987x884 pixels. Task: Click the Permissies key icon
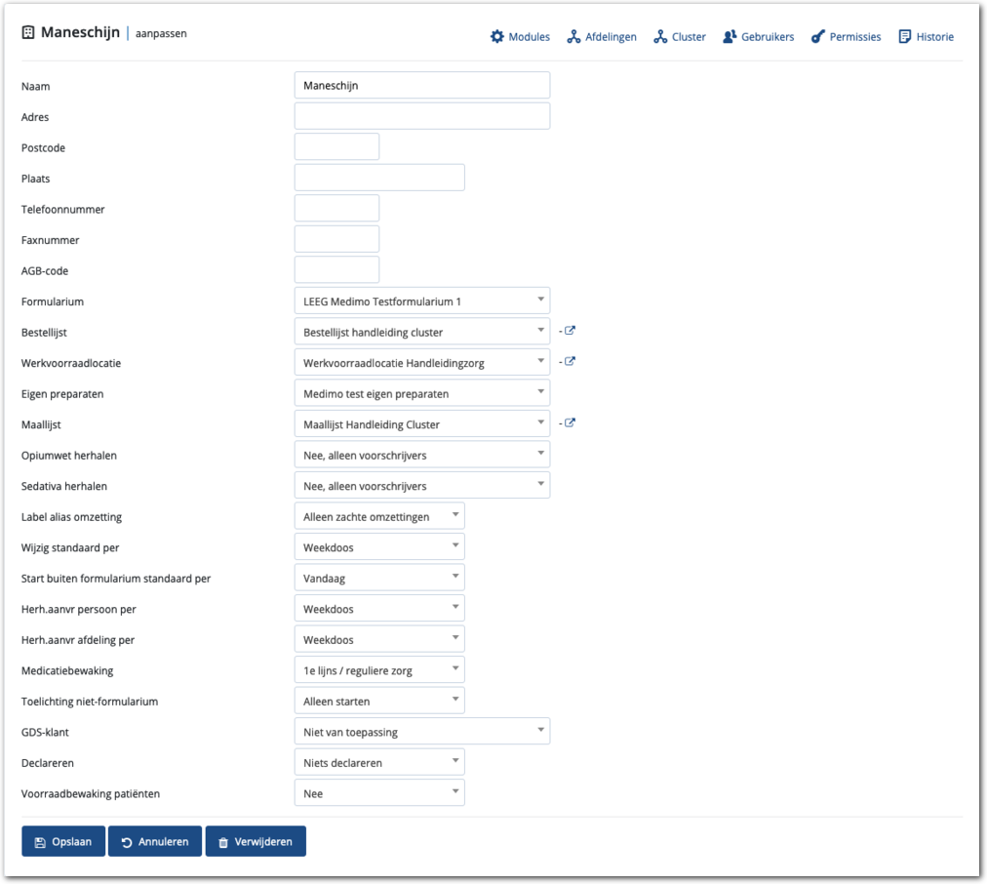coord(818,37)
